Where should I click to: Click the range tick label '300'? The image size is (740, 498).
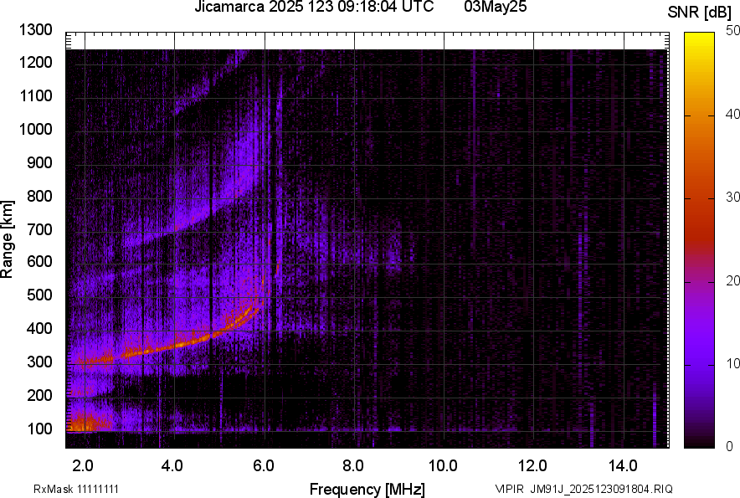(x=39, y=362)
